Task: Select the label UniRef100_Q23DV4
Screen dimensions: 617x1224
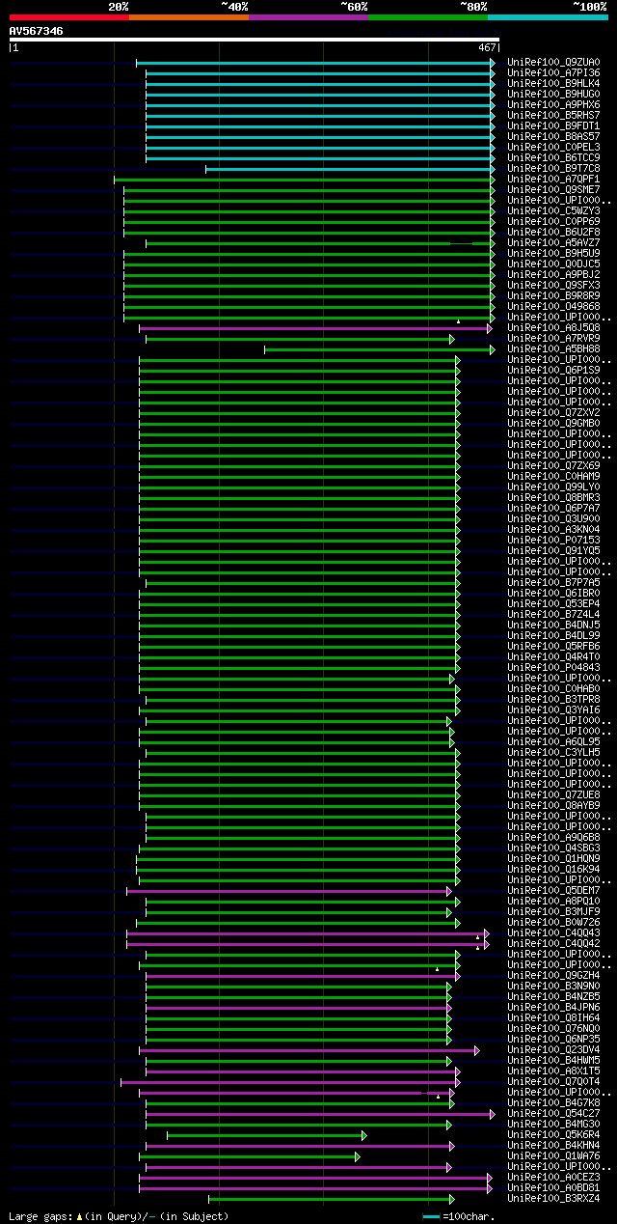Action: click(x=553, y=1050)
